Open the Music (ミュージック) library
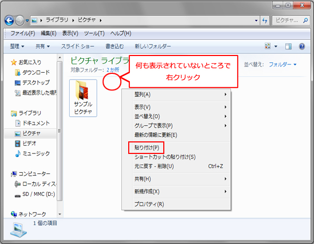 (x=36, y=153)
